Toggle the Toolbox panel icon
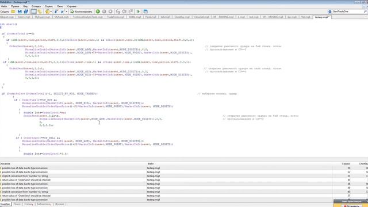This screenshot has height=207, width=368. tap(40, 11)
